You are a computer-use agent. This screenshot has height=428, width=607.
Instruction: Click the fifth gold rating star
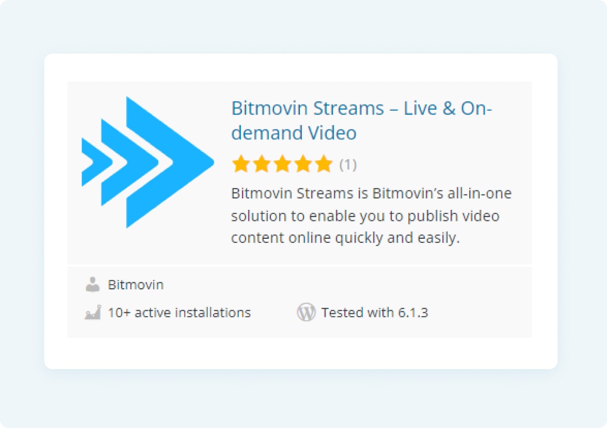coord(324,164)
